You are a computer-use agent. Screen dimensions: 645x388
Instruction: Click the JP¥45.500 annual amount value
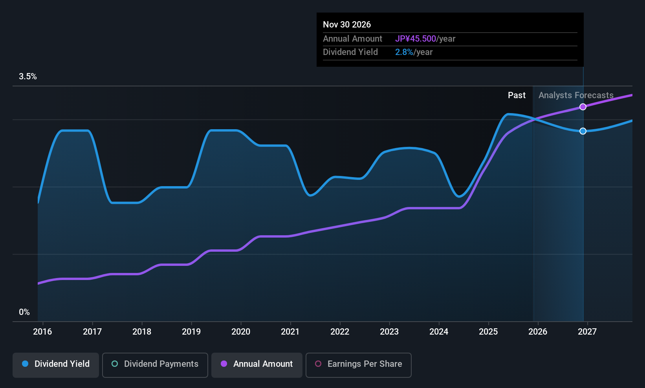pos(415,39)
